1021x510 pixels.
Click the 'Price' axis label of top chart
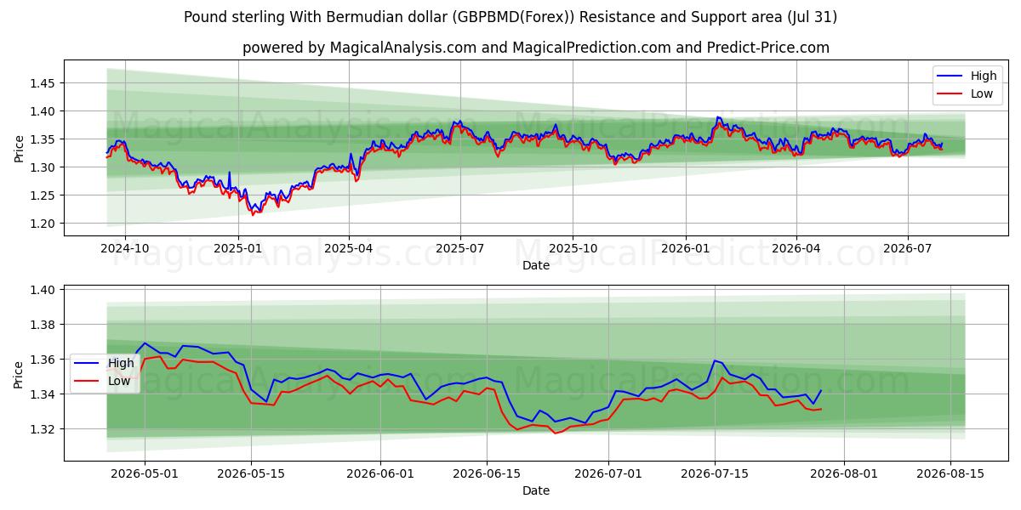[x=20, y=148]
